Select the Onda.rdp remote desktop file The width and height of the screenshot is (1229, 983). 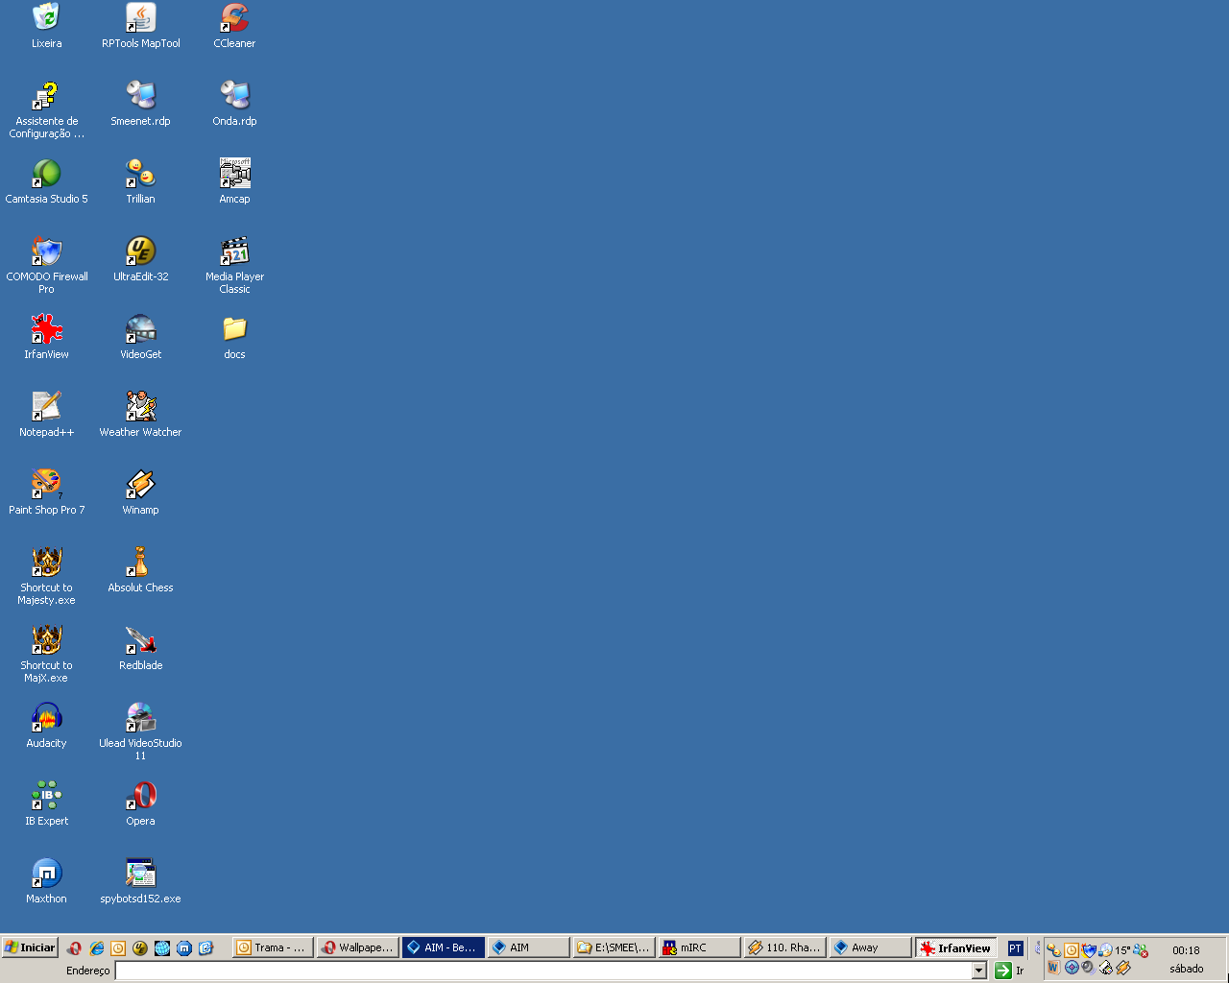(234, 103)
